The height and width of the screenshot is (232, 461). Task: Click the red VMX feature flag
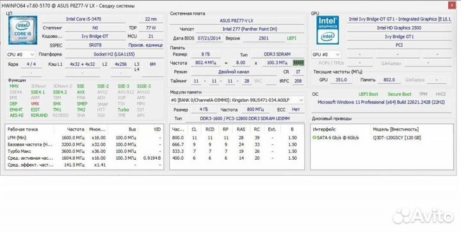pos(35,104)
